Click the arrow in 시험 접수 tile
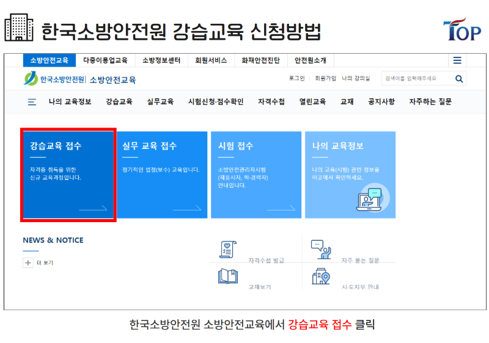 click(x=281, y=208)
